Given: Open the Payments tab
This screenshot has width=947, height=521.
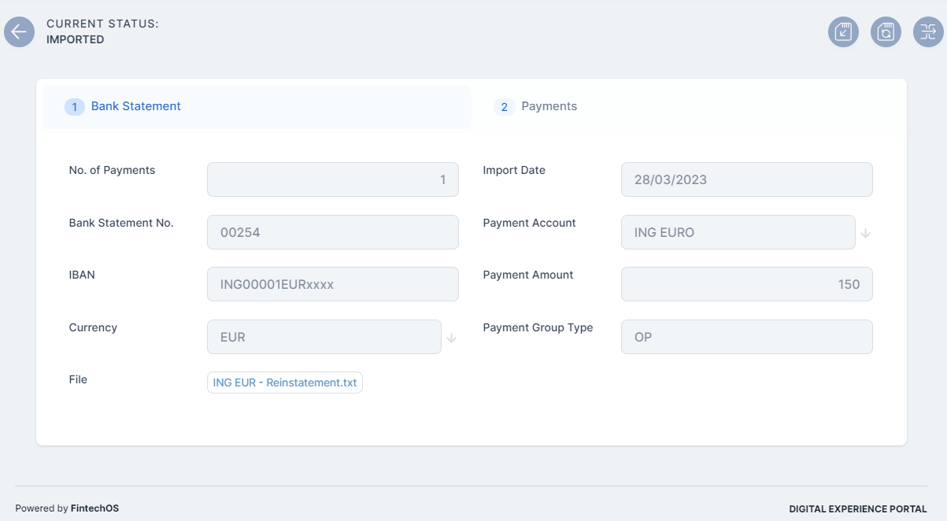Looking at the screenshot, I should pyautogui.click(x=549, y=106).
